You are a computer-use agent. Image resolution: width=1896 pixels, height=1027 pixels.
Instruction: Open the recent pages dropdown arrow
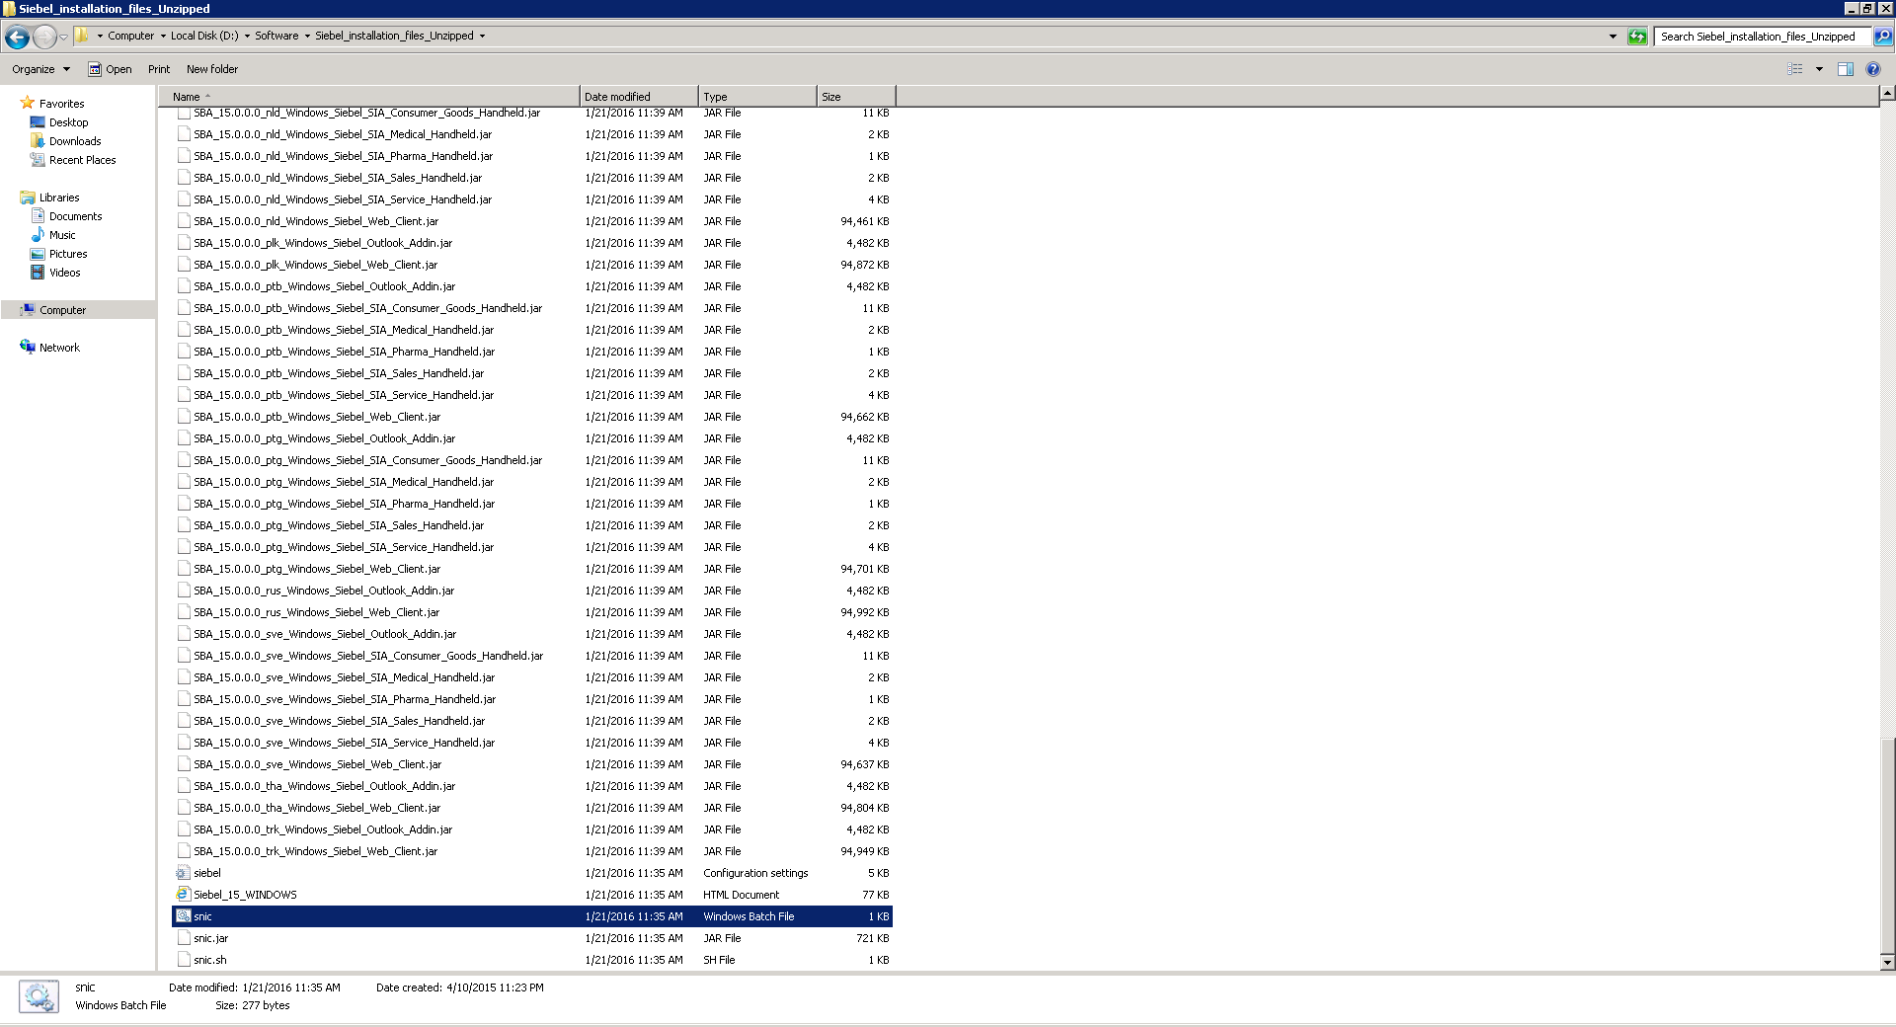[63, 38]
